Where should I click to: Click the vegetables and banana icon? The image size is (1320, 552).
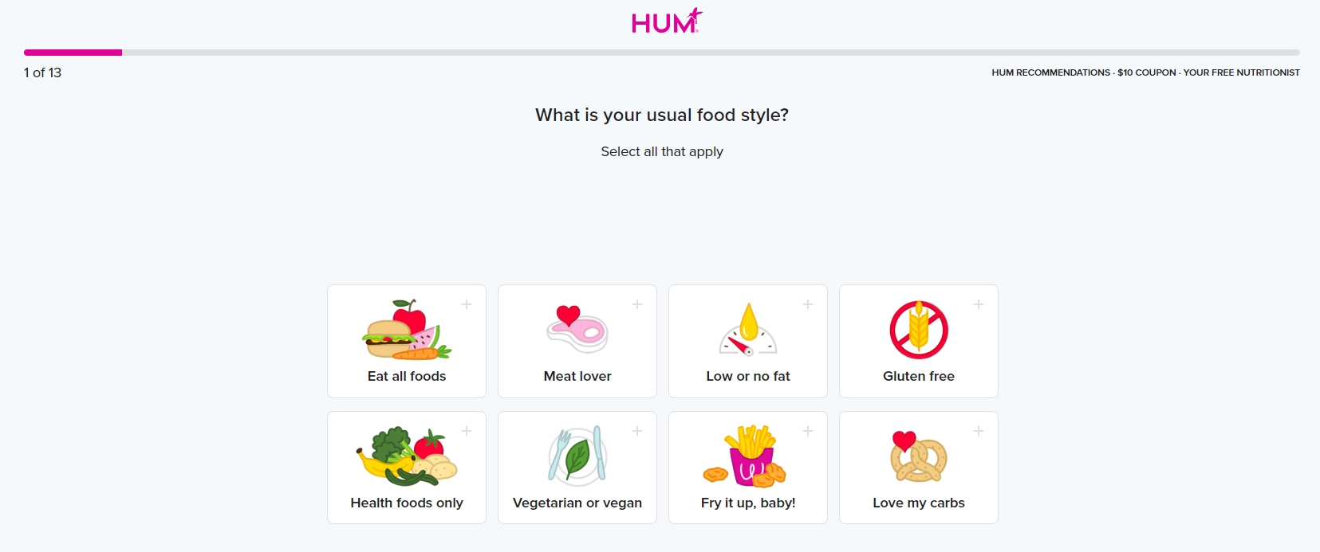(407, 456)
